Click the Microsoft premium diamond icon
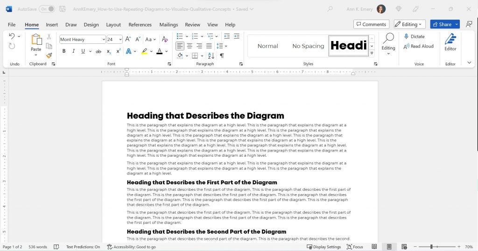Viewport: 478px width, 251px height. click(399, 9)
